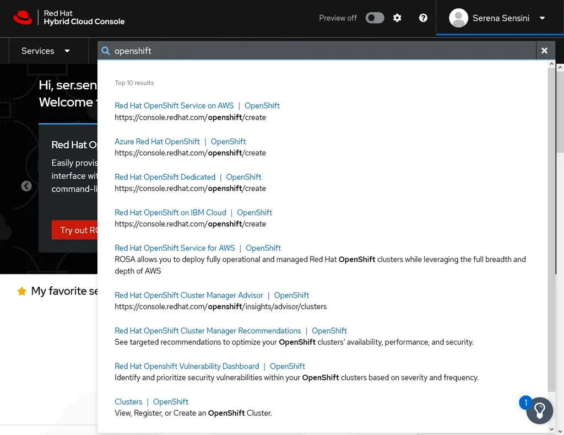Click the Top 10 results label

(x=134, y=83)
